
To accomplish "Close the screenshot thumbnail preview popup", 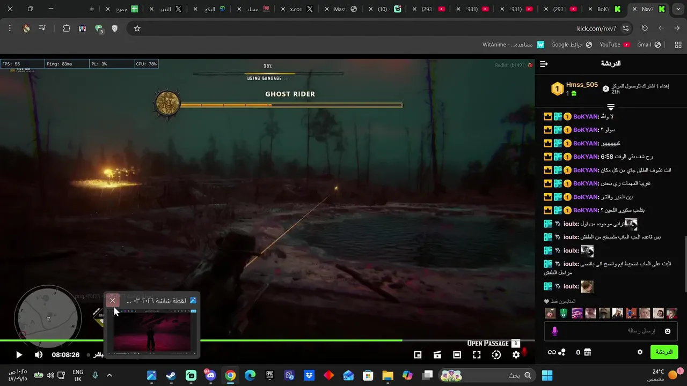I will tap(112, 300).
